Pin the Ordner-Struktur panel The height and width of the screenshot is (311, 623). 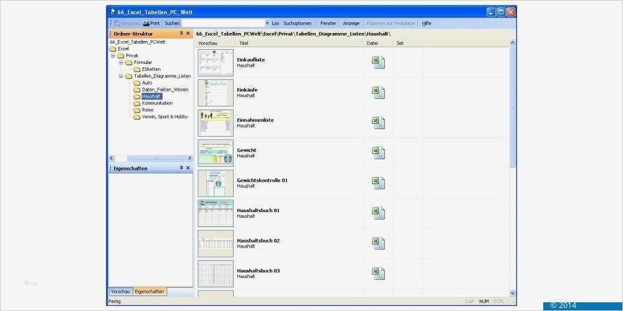click(181, 34)
